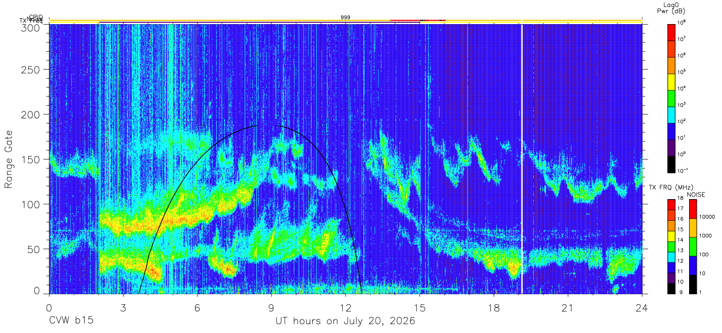Image resolution: width=722 pixels, height=333 pixels.
Task: Click the red segment of NOISE colorbar
Action: pyautogui.click(x=693, y=209)
